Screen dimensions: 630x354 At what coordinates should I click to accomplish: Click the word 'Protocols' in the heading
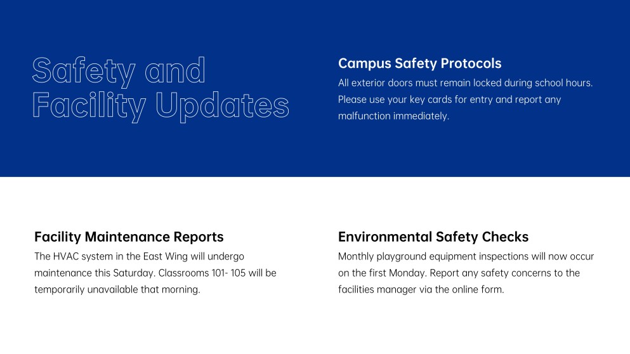[471, 63]
